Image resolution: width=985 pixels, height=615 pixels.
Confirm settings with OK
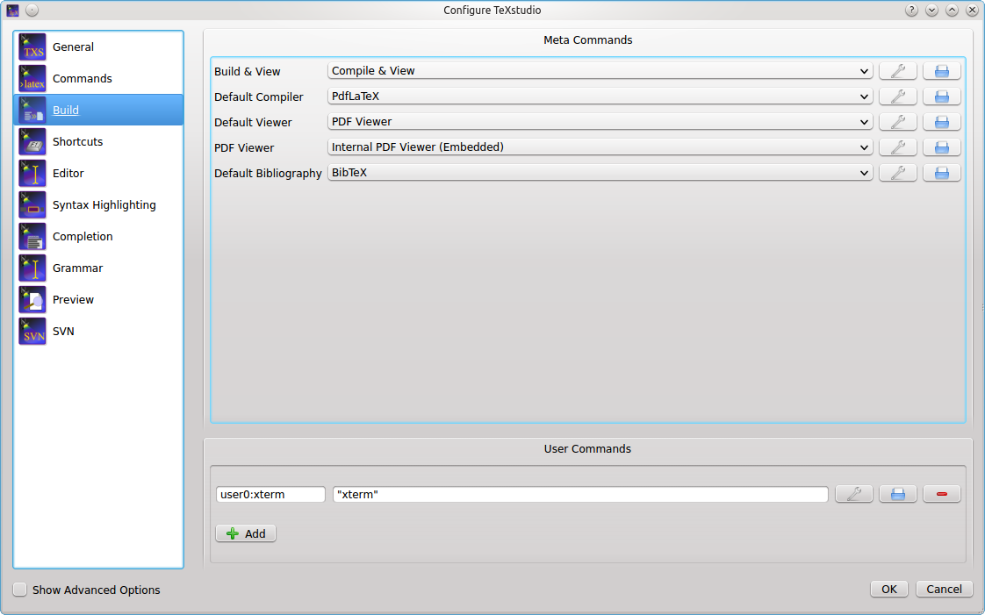pos(889,589)
